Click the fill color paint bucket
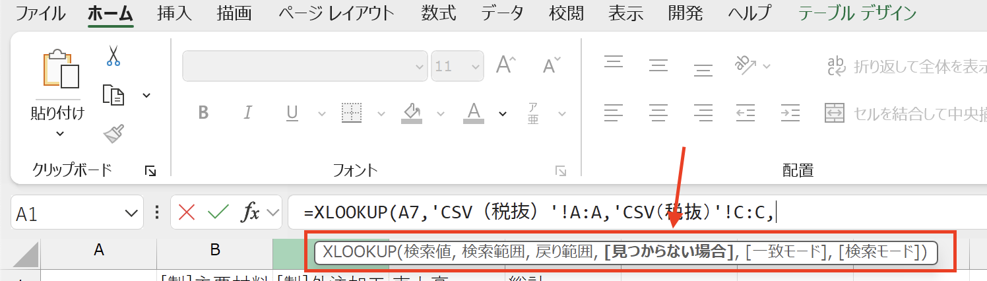 pyautogui.click(x=412, y=113)
